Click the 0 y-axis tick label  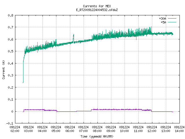point(12,111)
